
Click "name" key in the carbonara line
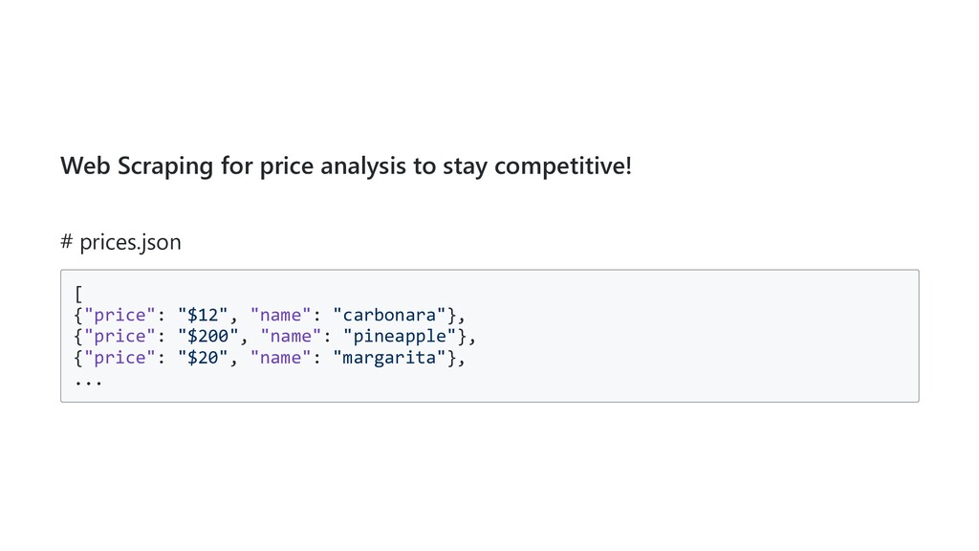pos(280,315)
